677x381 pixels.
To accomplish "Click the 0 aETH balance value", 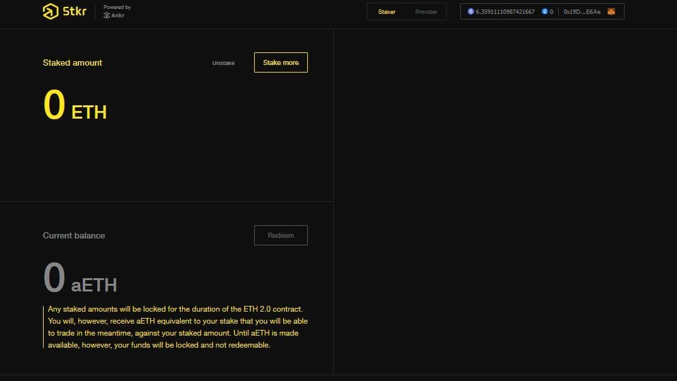I will click(x=80, y=279).
